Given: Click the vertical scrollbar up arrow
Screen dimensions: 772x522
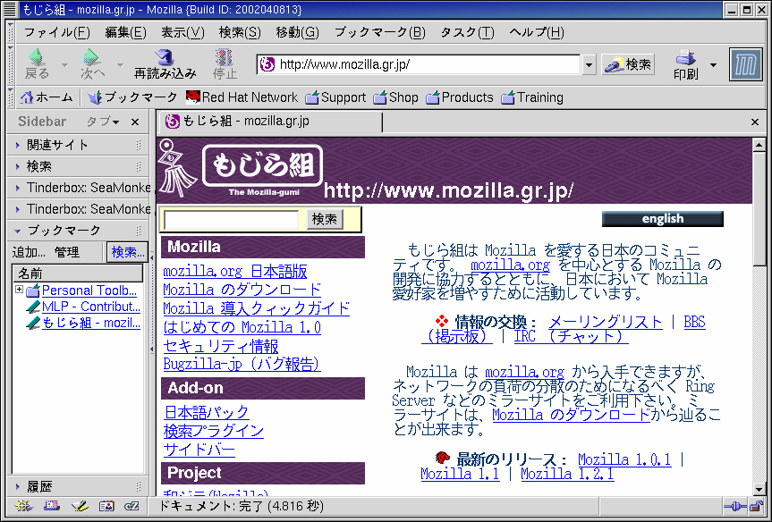Looking at the screenshot, I should [759, 144].
